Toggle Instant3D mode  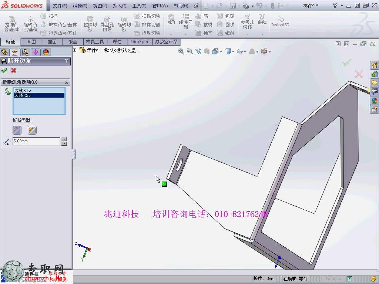click(x=280, y=21)
